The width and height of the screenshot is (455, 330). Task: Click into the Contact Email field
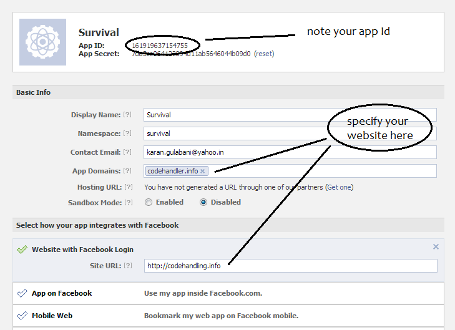[290, 152]
